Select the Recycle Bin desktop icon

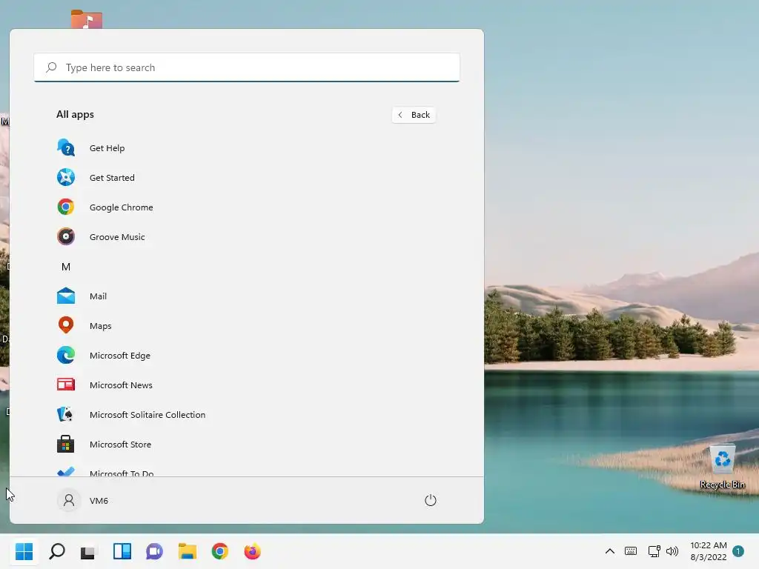722,467
